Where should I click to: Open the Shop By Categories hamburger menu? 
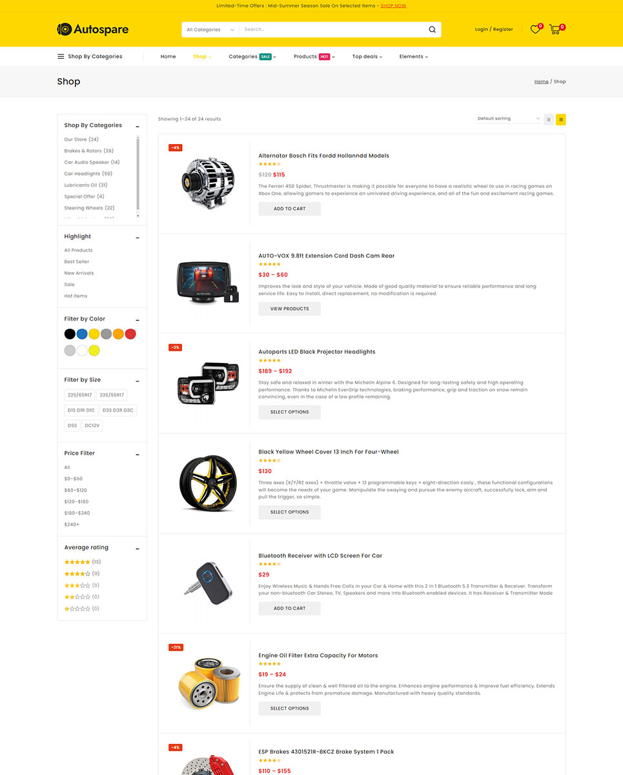tap(90, 56)
